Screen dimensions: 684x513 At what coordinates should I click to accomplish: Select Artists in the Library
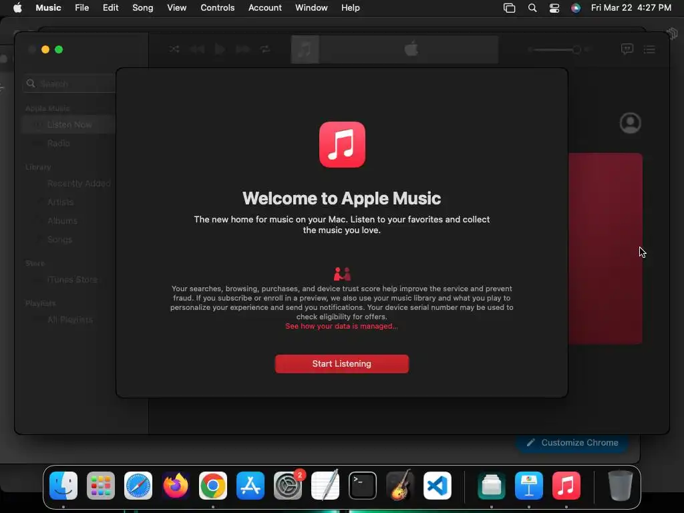click(60, 202)
